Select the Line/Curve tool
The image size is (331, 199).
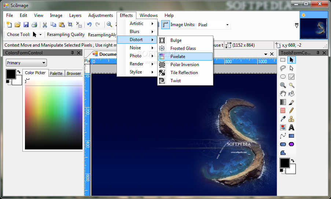pos(283,136)
